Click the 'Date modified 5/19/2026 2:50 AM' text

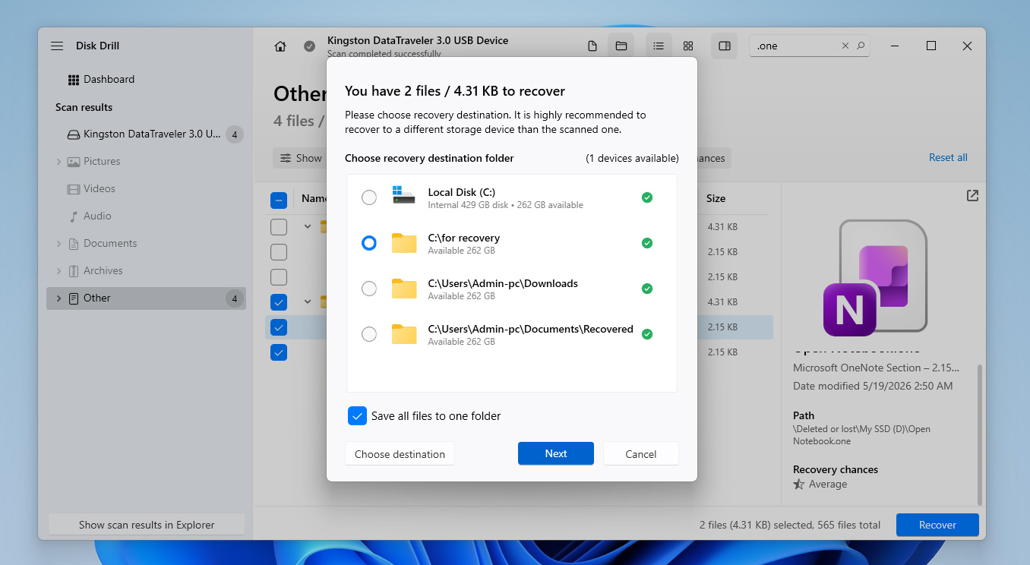tap(873, 387)
